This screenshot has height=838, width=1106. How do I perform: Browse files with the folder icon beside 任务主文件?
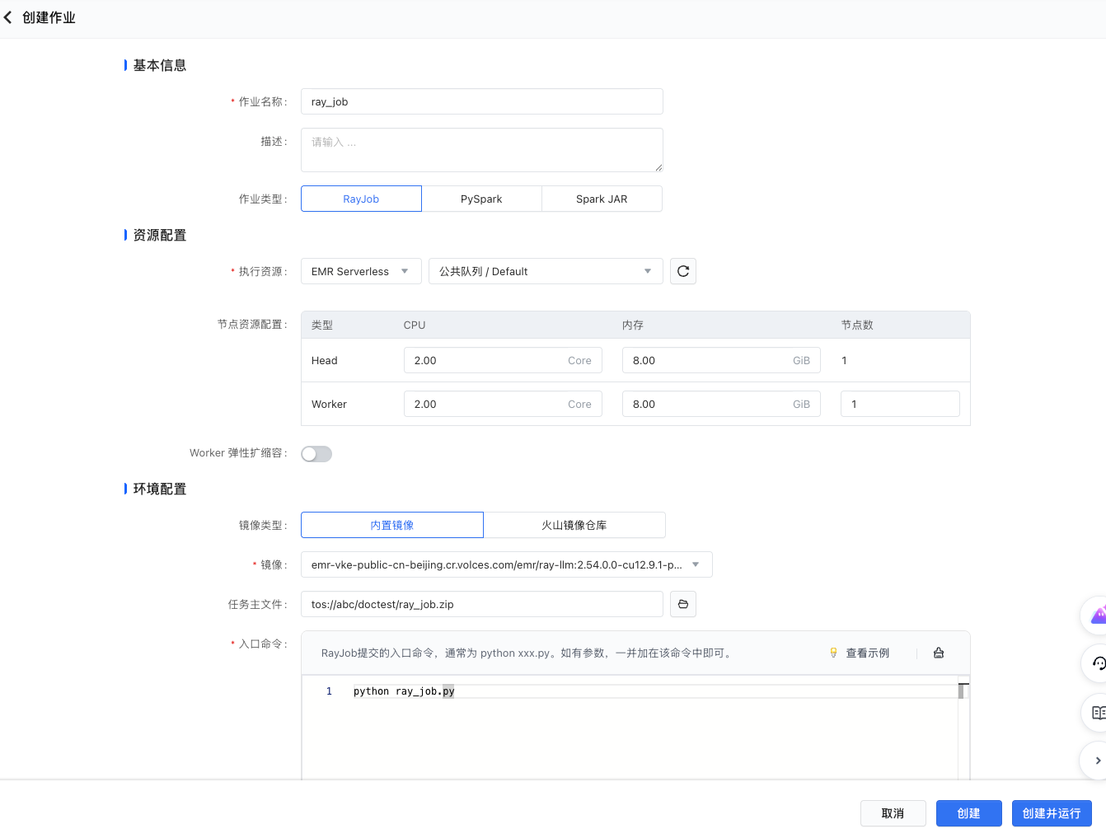point(683,604)
